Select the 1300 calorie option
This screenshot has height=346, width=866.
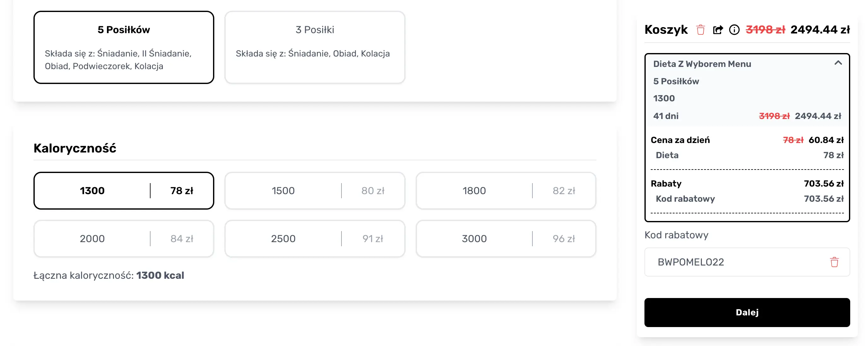point(124,191)
